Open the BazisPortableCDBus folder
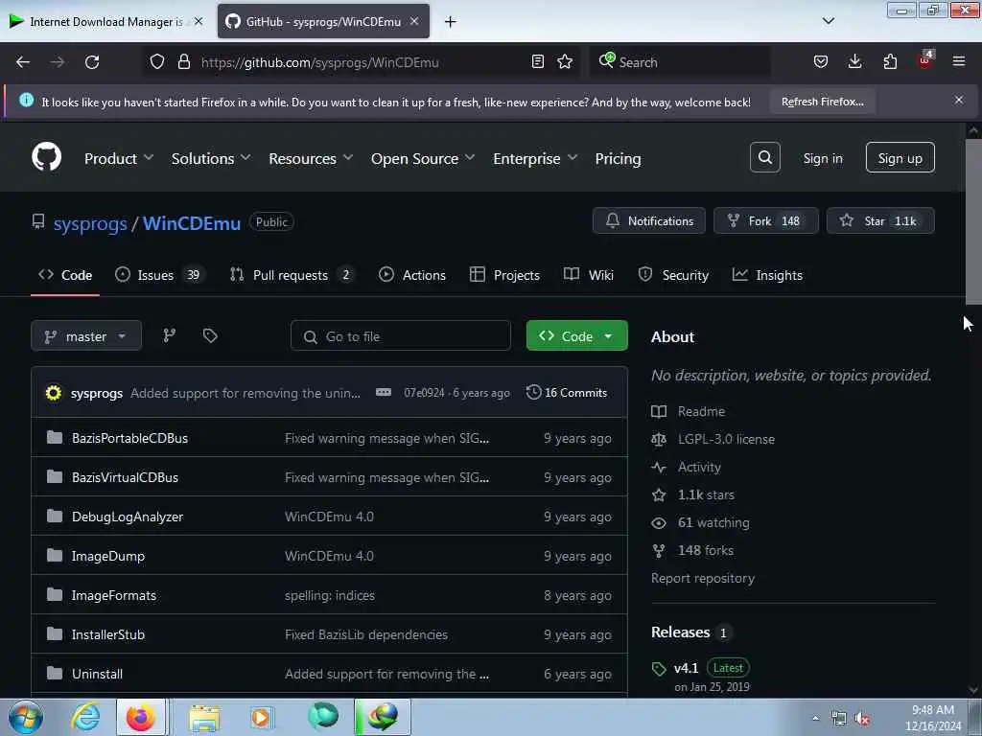Screen dimensions: 982x736 click(129, 438)
